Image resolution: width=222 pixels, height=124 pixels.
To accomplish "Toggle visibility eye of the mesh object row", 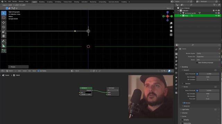I will coord(216,13).
